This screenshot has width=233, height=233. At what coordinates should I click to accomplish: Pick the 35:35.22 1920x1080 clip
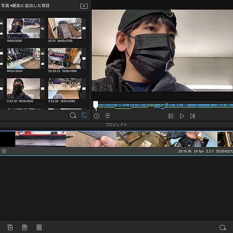click(x=65, y=58)
